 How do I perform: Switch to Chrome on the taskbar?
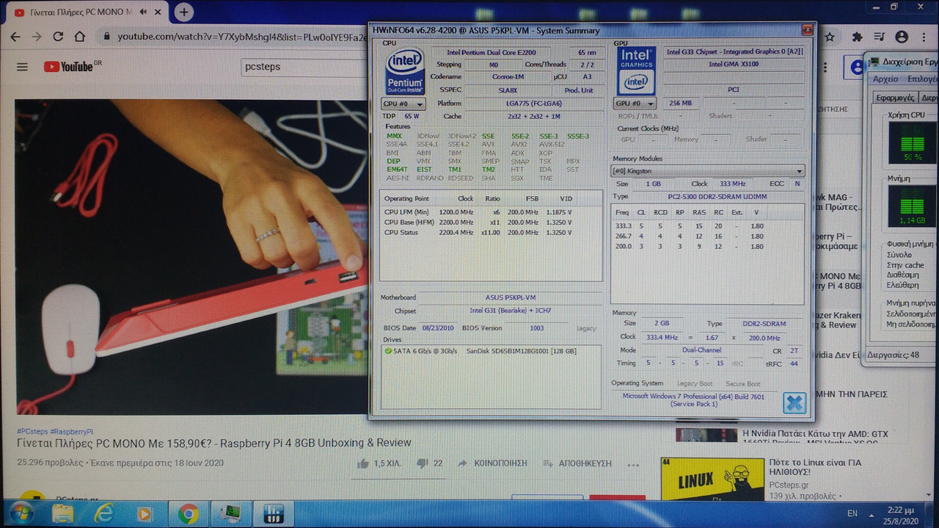click(x=188, y=513)
